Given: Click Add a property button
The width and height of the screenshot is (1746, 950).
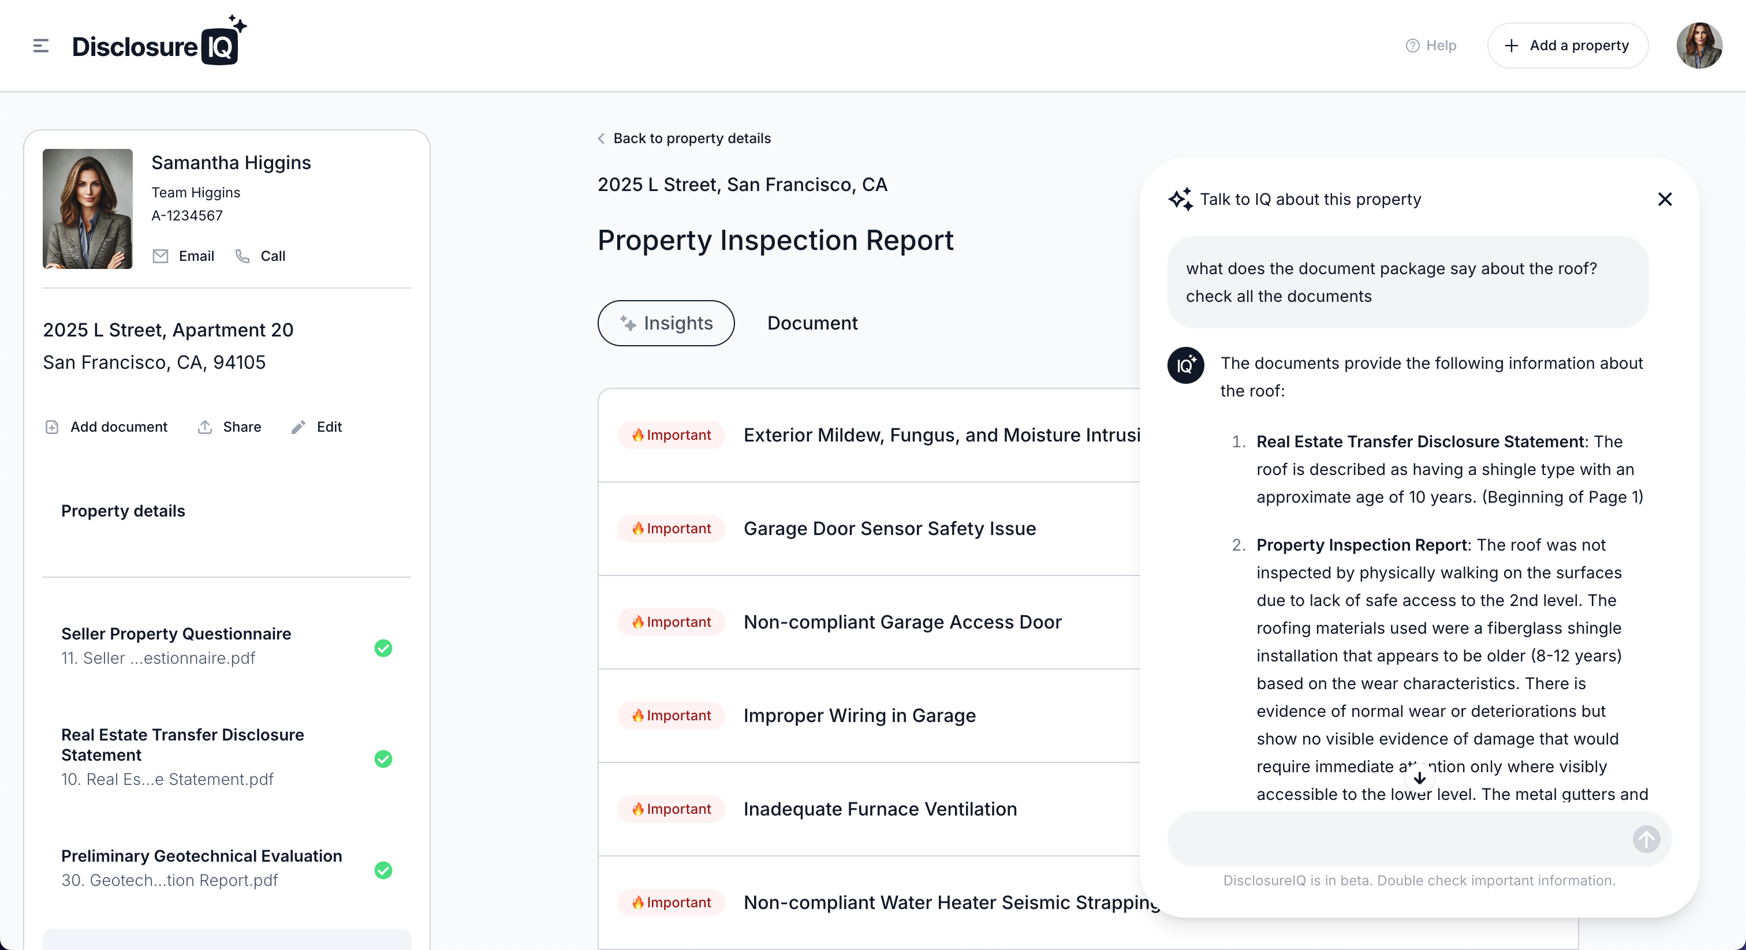Looking at the screenshot, I should click(1567, 46).
